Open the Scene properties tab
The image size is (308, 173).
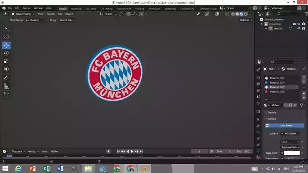258,97
